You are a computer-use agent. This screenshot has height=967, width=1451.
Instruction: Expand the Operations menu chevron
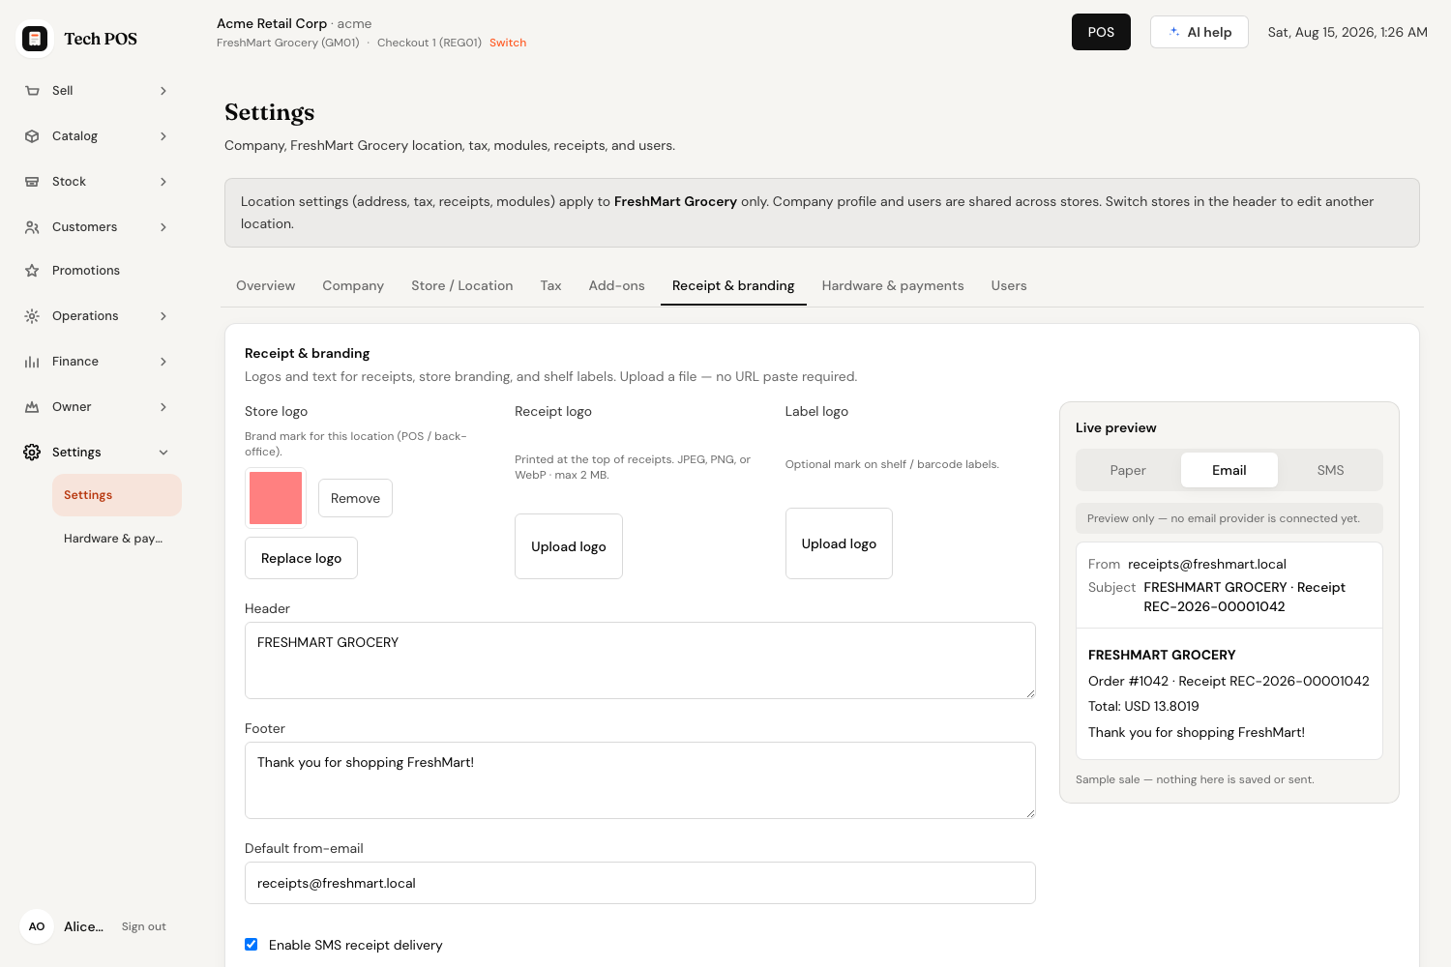[x=163, y=316]
